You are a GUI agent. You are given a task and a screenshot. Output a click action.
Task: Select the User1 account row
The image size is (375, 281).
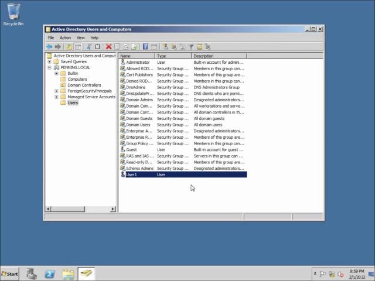pos(183,174)
